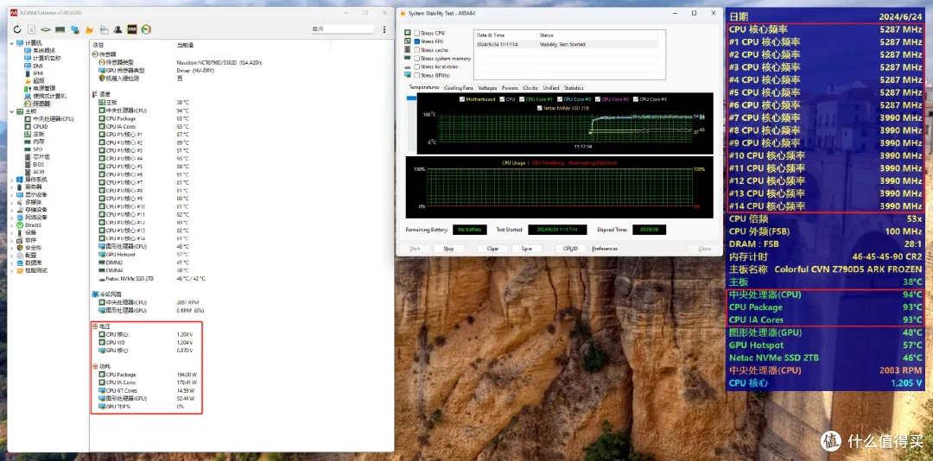The image size is (933, 461).
Task: Click the cache icon beside Stress cache
Action: click(408, 50)
